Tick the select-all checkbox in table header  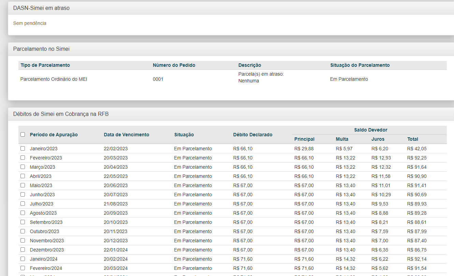pyautogui.click(x=23, y=135)
